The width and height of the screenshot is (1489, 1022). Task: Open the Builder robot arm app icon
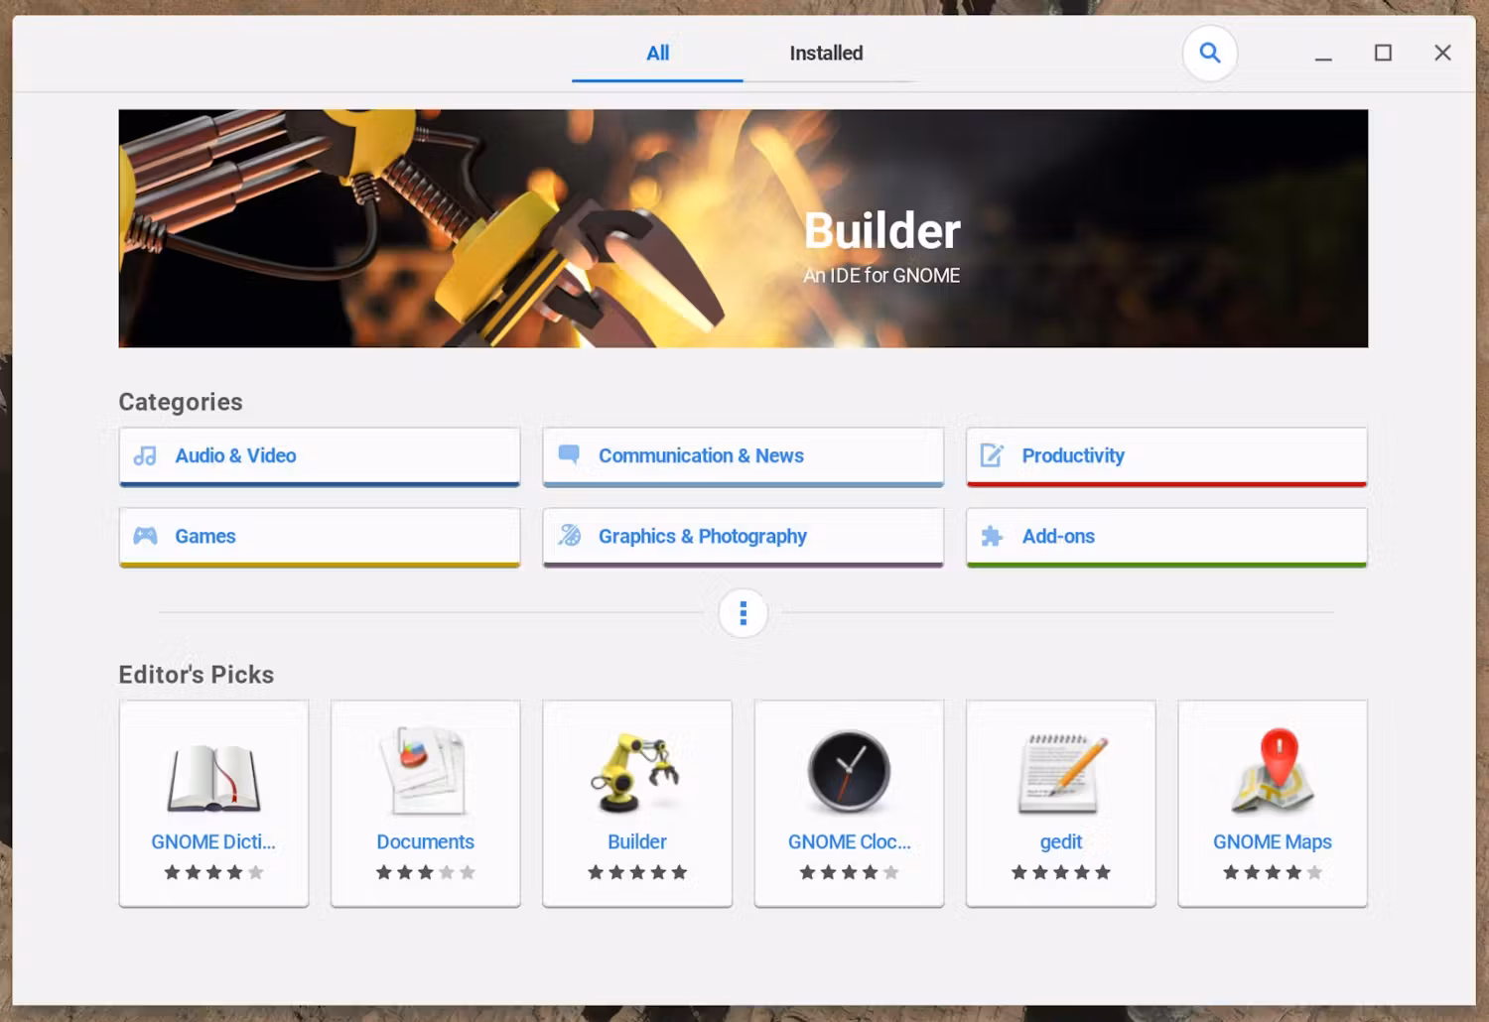[x=636, y=774]
